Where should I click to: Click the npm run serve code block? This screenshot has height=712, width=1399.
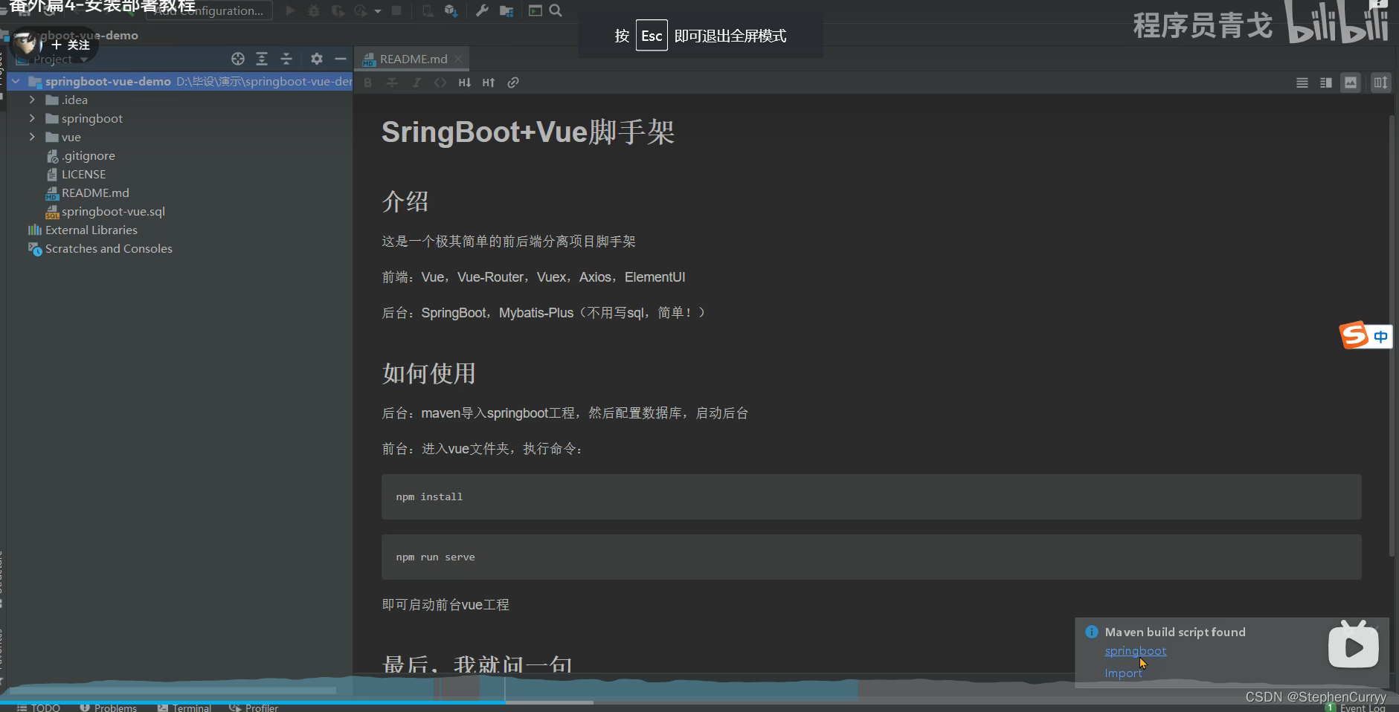pos(871,557)
